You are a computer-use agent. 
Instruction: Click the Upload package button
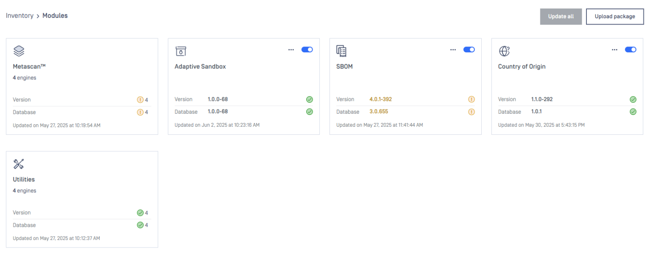tap(615, 16)
